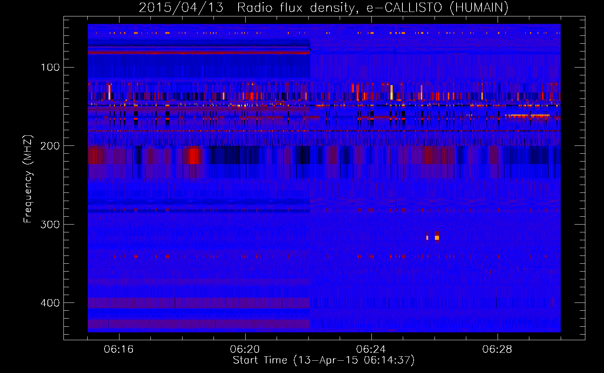The height and width of the screenshot is (373, 604).
Task: Select the 200 frequency tick label
Action: coord(50,146)
